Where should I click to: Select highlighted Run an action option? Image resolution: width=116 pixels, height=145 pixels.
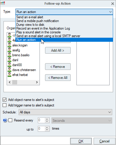point(64,40)
